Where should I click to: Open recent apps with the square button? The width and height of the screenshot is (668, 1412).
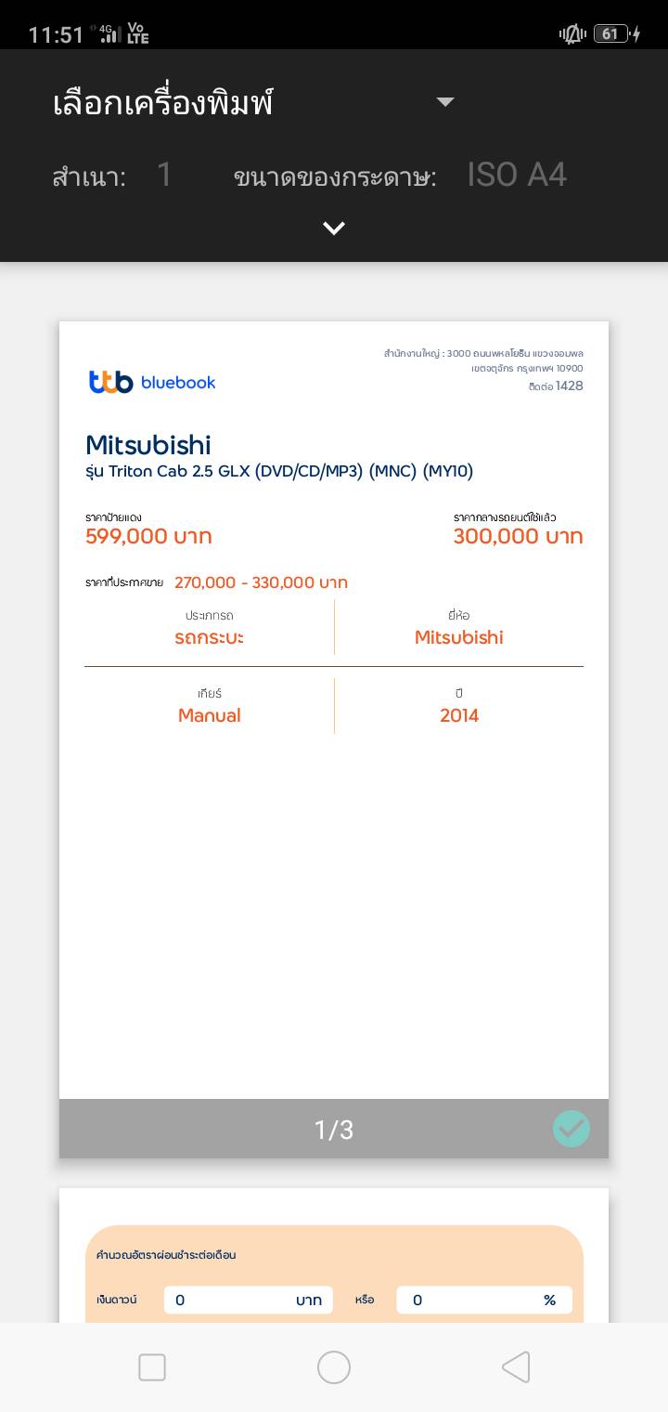pos(152,1367)
